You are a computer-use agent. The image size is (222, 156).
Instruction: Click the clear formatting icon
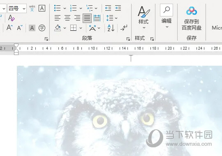(12, 18)
